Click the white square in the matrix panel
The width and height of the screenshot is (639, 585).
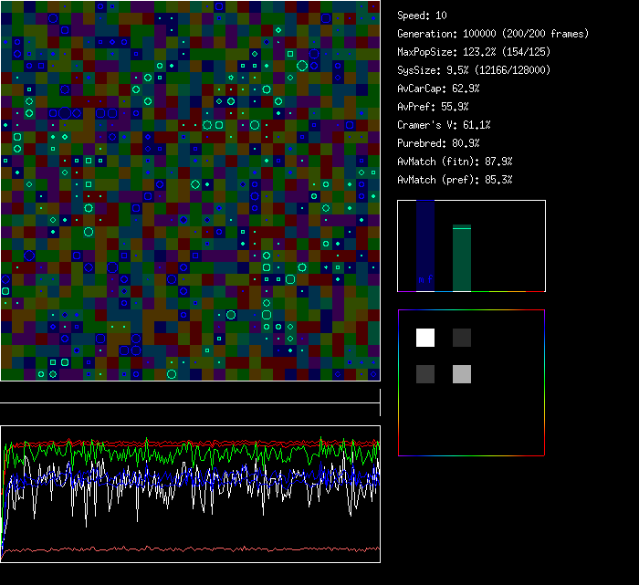(425, 338)
